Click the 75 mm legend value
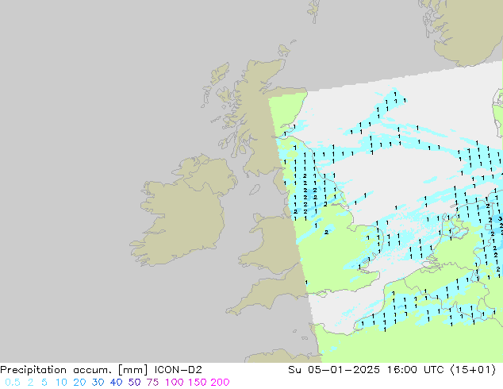Image resolution: width=503 pixels, height=389 pixels. (152, 383)
